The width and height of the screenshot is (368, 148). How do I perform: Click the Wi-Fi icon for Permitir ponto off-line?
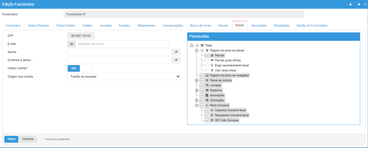[212, 60]
